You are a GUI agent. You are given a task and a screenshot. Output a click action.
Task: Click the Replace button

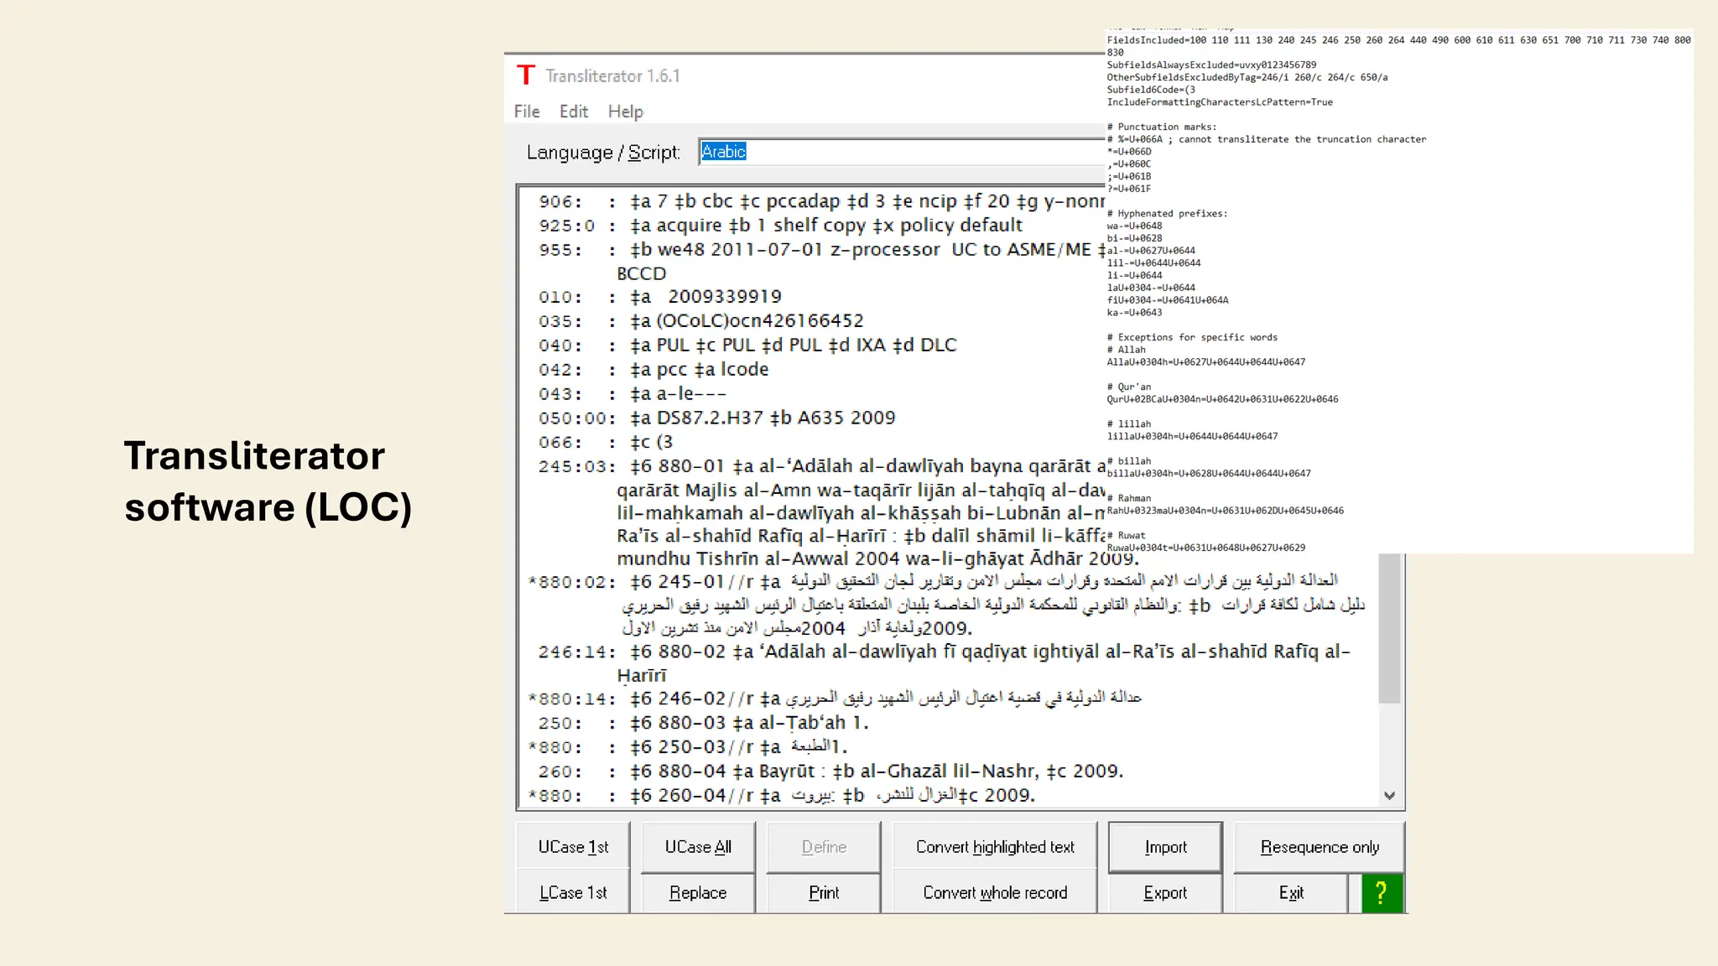pyautogui.click(x=698, y=893)
